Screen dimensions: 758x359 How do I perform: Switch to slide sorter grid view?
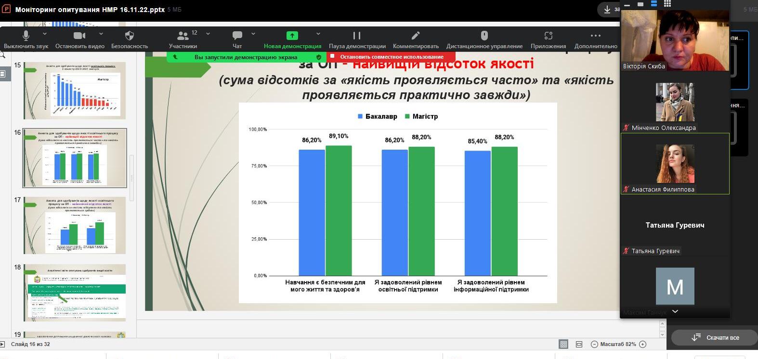coord(563,344)
